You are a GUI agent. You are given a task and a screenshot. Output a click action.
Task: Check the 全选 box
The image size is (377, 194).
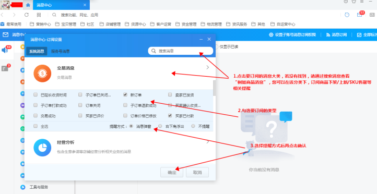(36, 126)
